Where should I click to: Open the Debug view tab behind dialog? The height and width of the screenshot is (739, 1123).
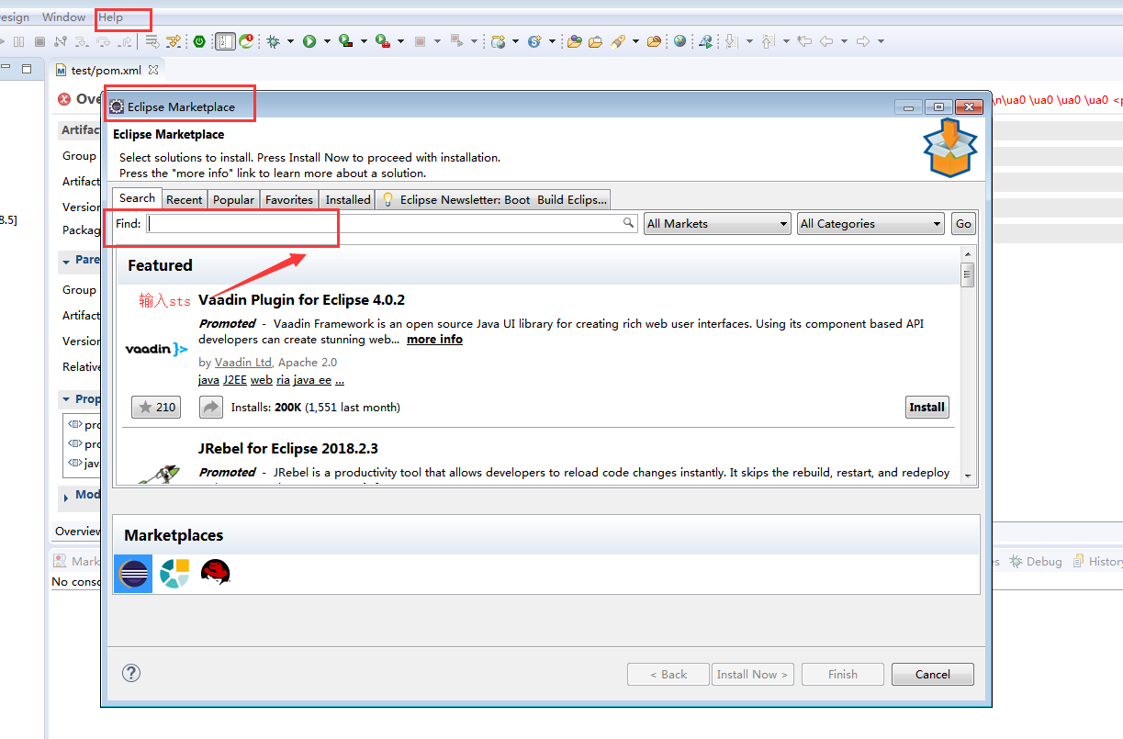coord(1036,561)
